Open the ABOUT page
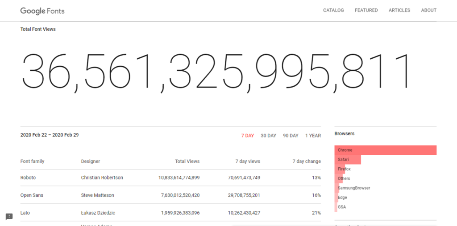Viewport: 457px width, 226px height. pos(429,10)
